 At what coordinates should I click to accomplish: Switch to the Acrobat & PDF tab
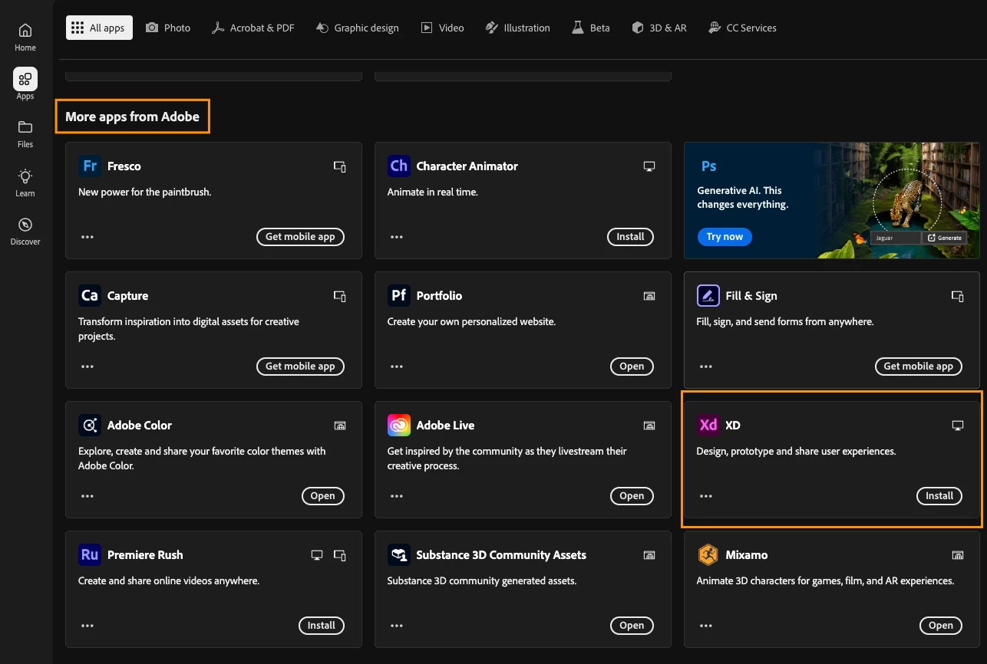pyautogui.click(x=253, y=28)
